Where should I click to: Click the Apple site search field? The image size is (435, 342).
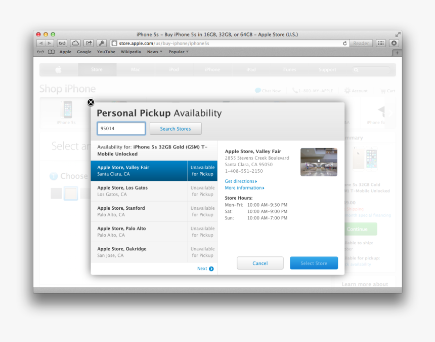click(371, 70)
